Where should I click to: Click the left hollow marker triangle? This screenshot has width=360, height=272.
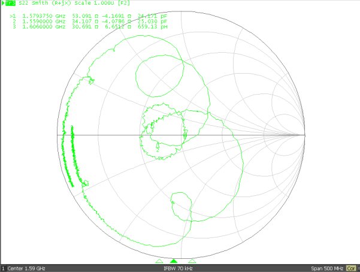pos(159,262)
